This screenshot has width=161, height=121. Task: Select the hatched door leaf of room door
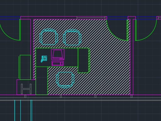tap(127, 30)
